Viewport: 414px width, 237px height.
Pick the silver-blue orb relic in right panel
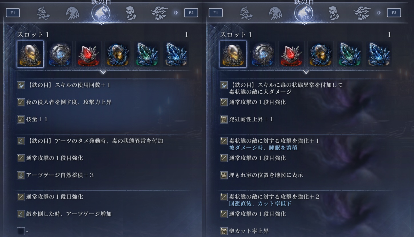click(262, 54)
